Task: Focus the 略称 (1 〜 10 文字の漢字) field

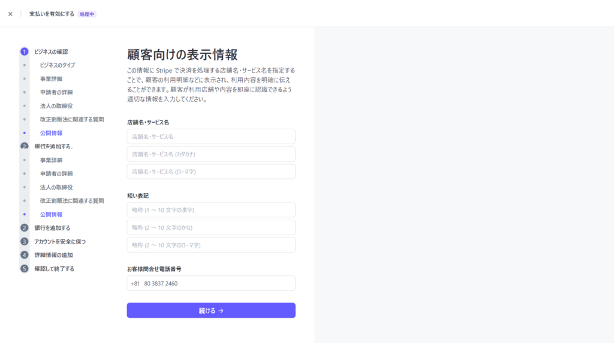Action: click(211, 210)
